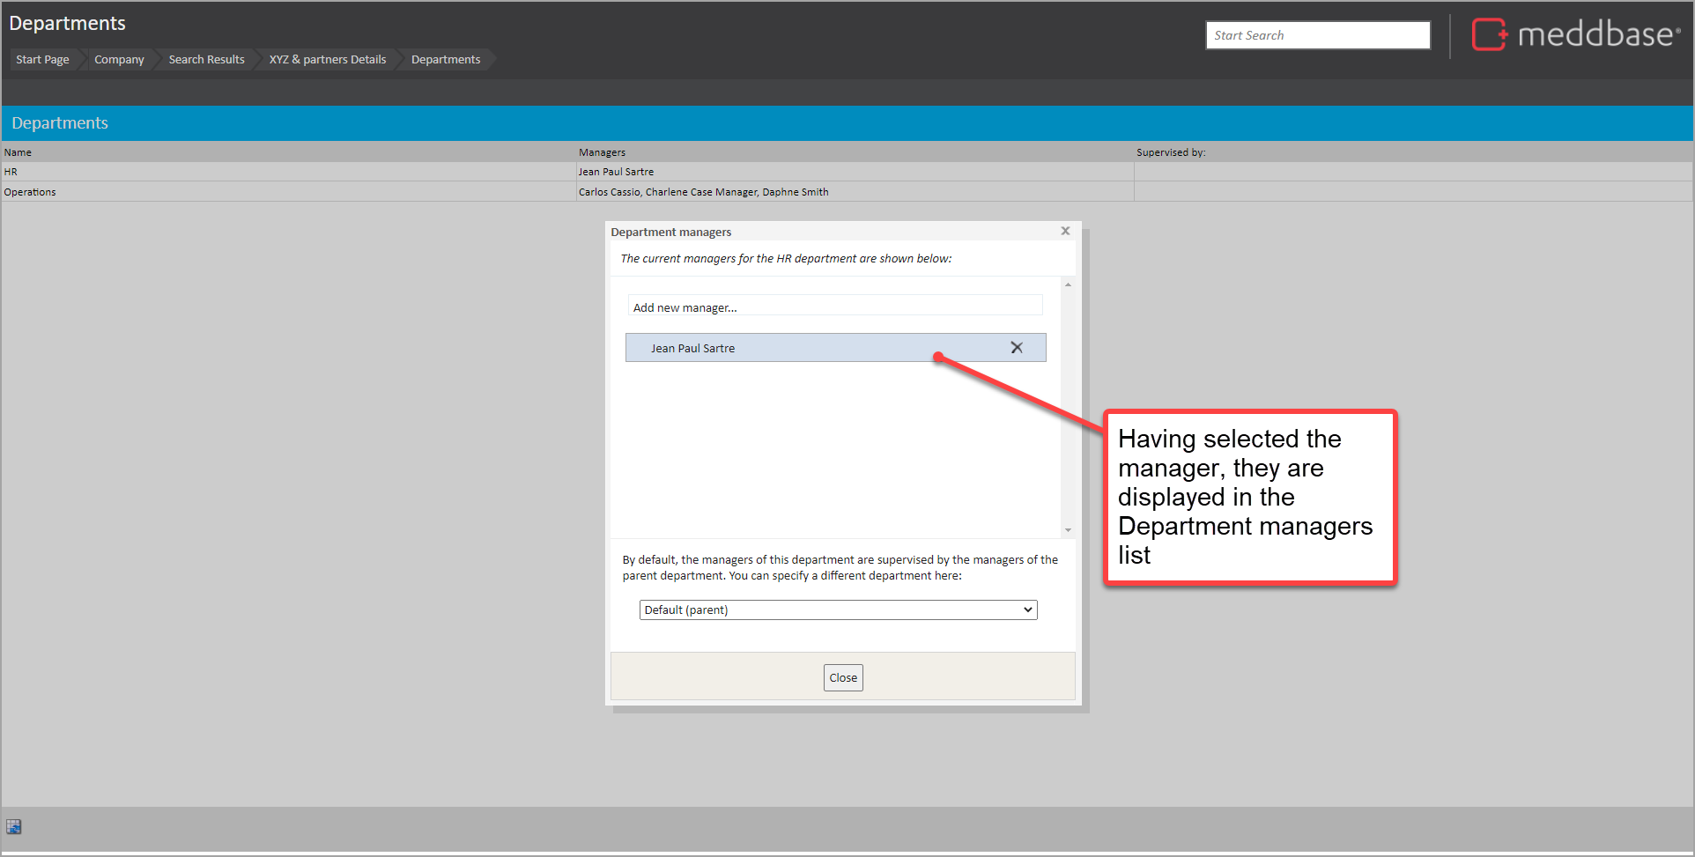Open XYZ & partners Details breadcrumb
This screenshot has height=857, width=1695.
(328, 60)
